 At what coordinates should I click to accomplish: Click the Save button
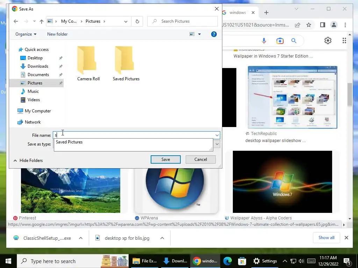165,159
